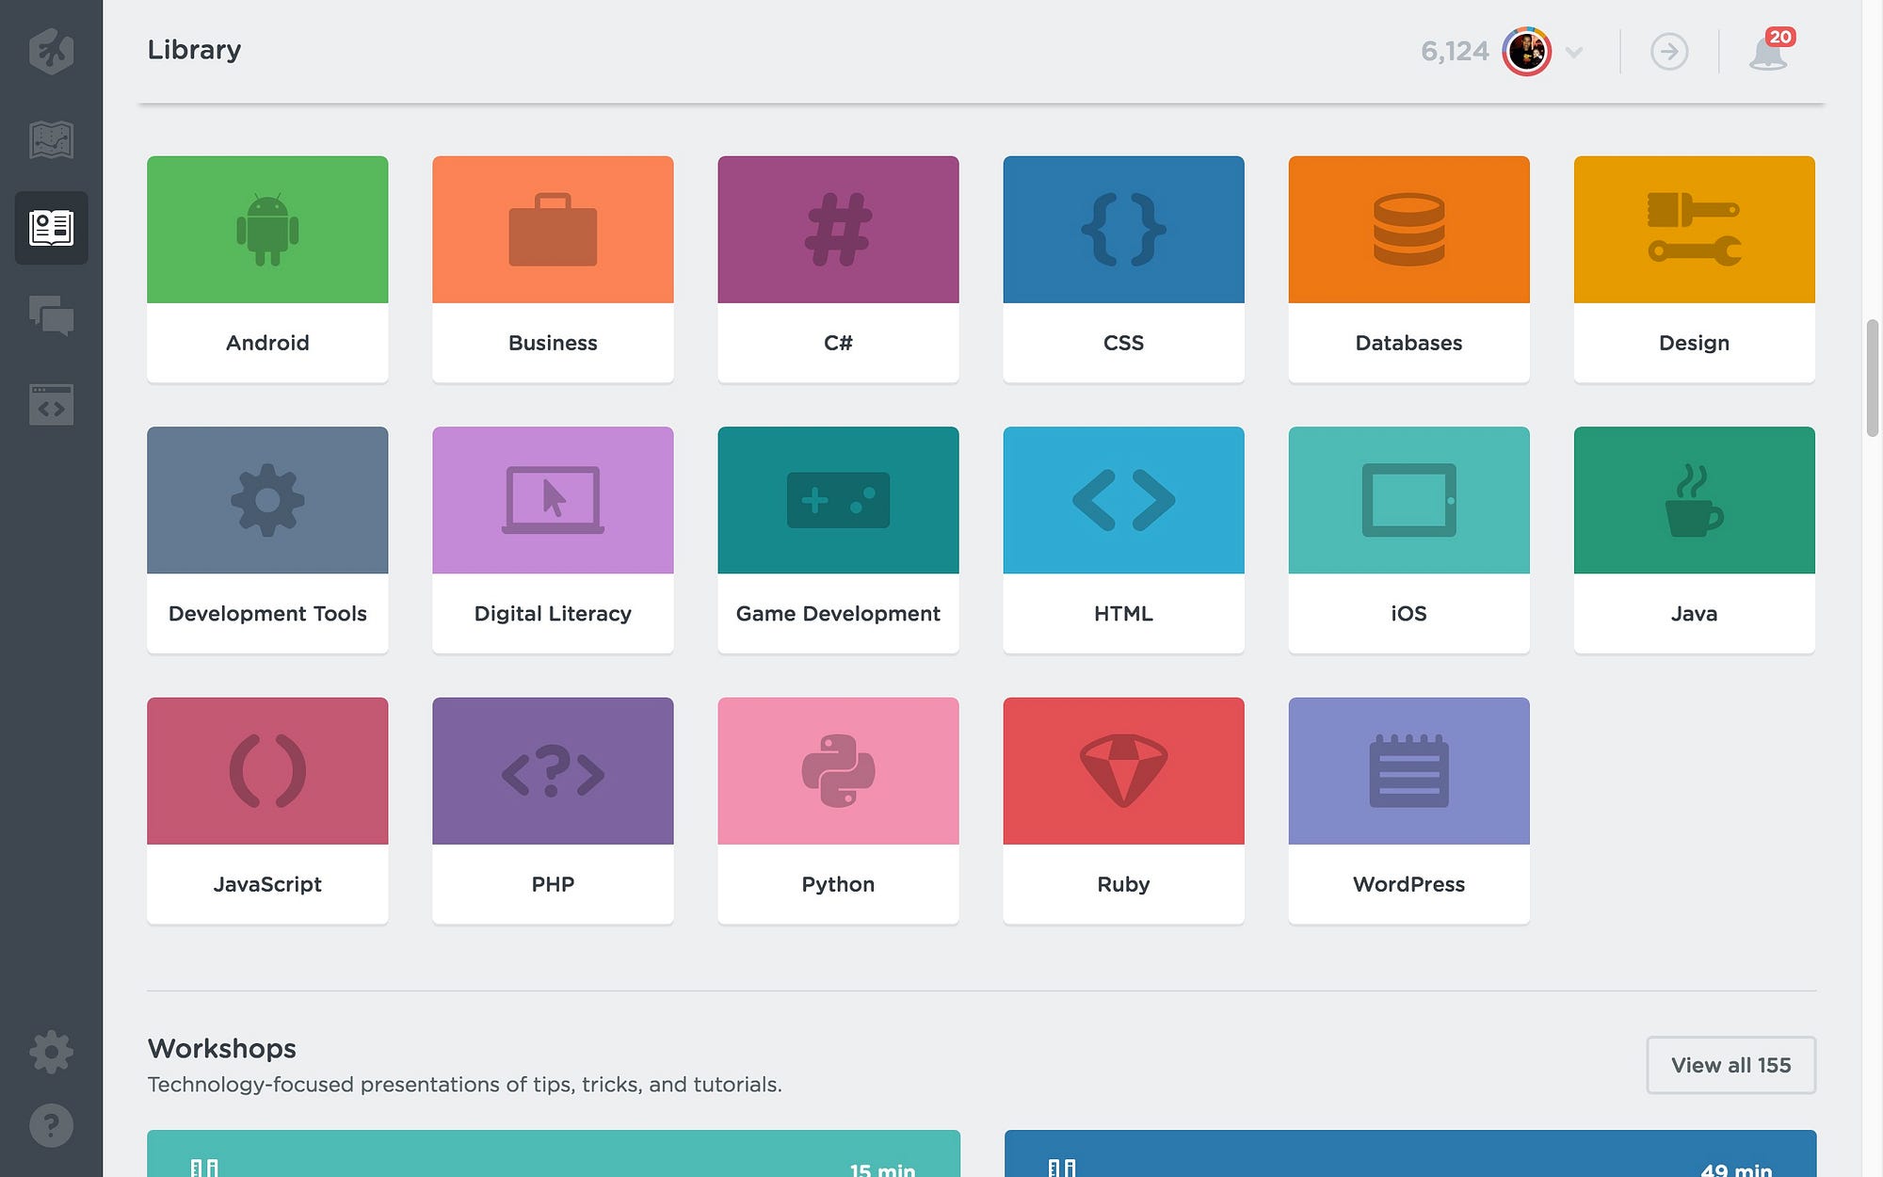Click the 6,124 points count
The width and height of the screenshot is (1883, 1177).
tap(1454, 51)
